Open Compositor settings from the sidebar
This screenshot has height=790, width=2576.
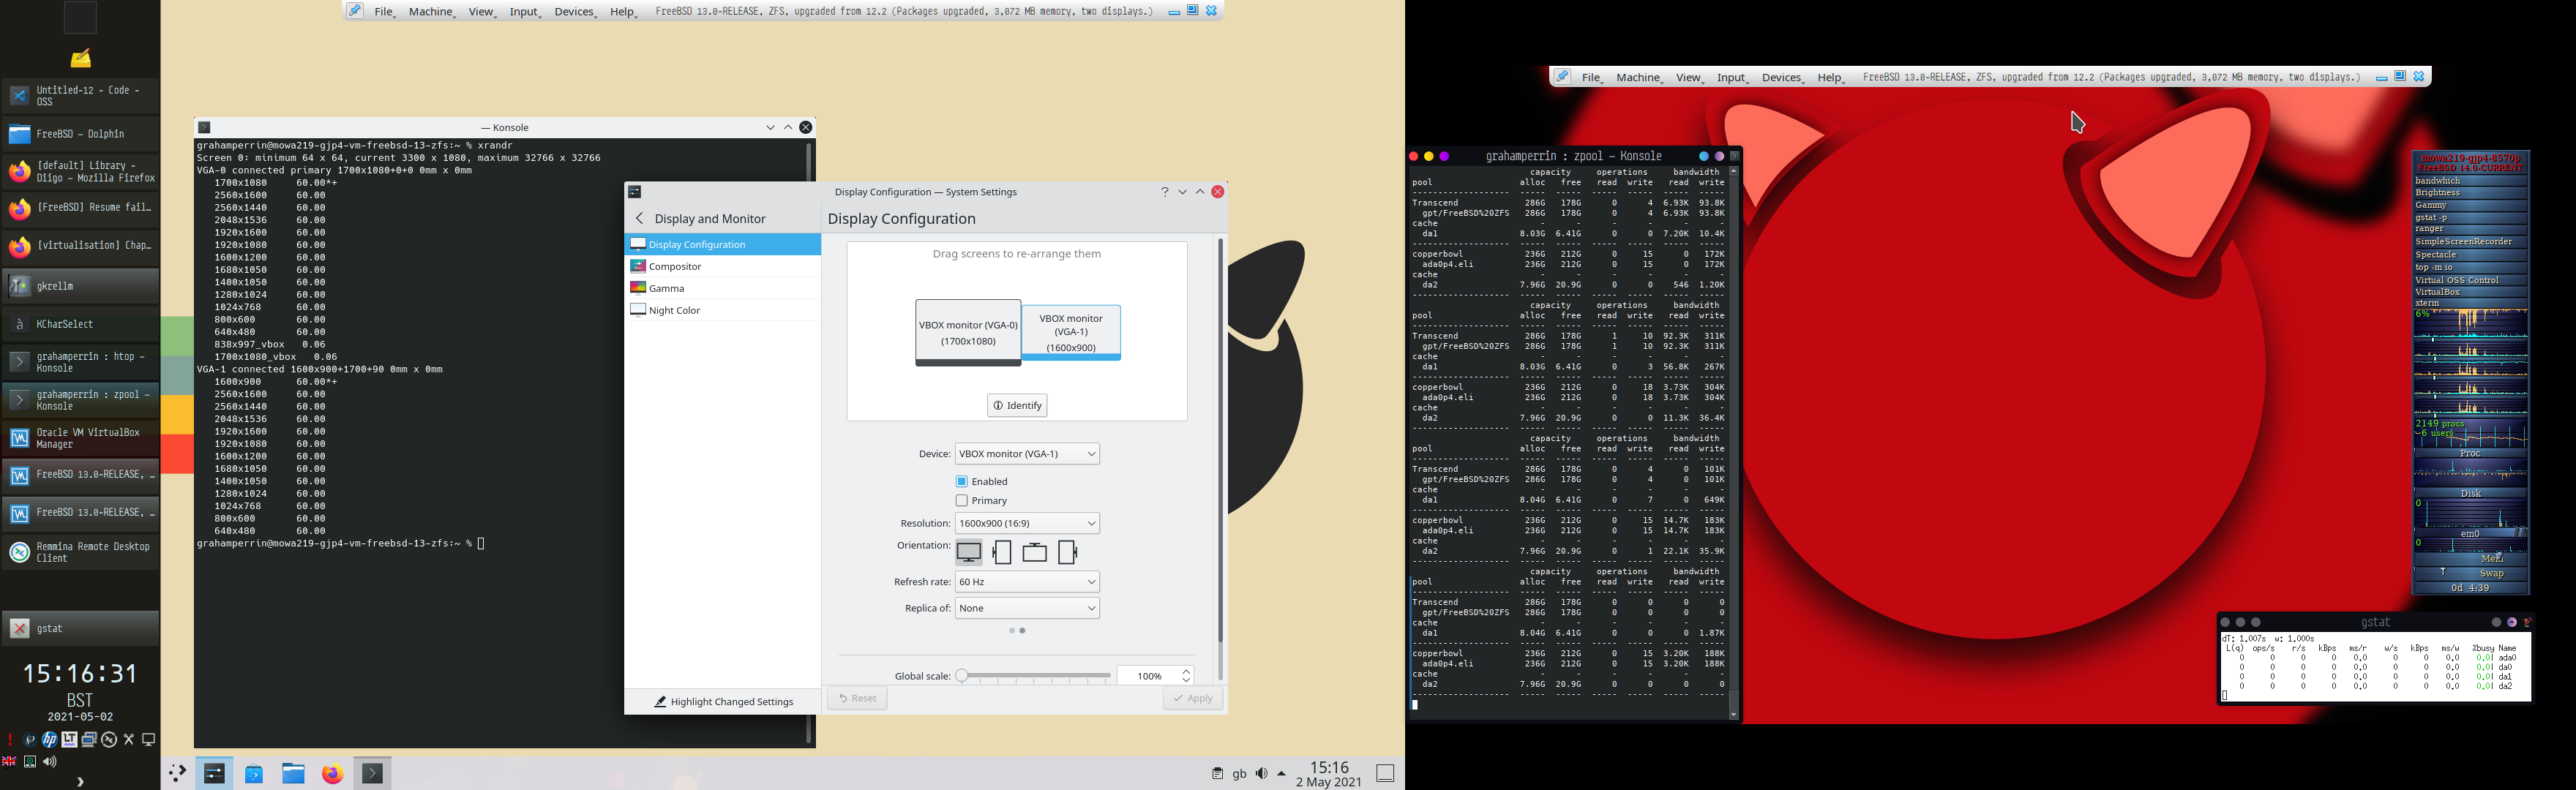[x=675, y=266]
